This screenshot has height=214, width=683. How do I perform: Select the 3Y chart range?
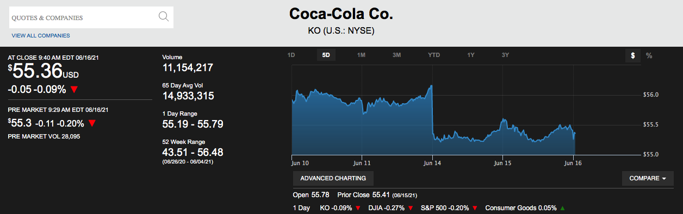(x=505, y=55)
